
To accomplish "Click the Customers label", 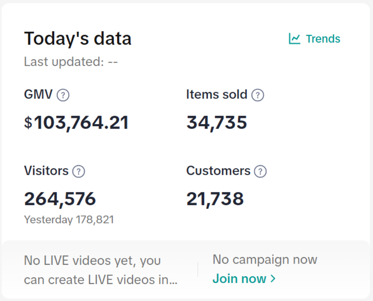I will point(218,171).
